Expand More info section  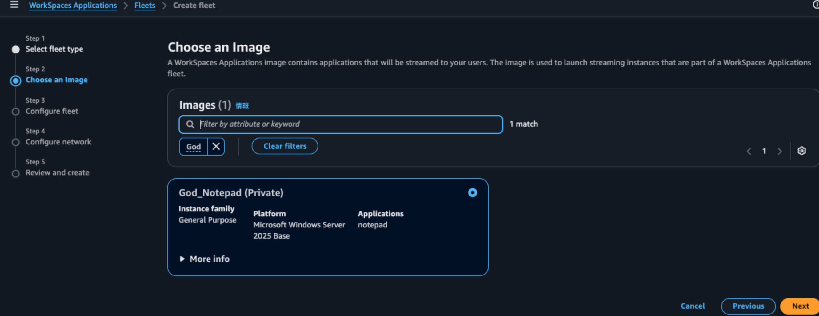pyautogui.click(x=204, y=259)
